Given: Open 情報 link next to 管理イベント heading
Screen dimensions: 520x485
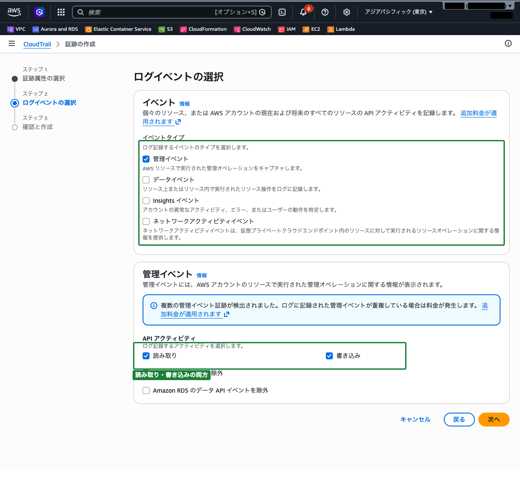Looking at the screenshot, I should (201, 276).
